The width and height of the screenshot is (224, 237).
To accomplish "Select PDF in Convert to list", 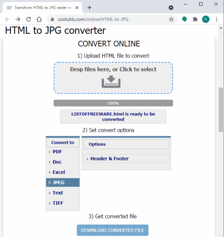I will coord(63,152).
